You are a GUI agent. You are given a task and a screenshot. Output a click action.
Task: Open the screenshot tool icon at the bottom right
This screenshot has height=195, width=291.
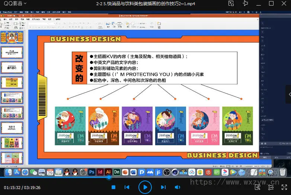tap(257, 187)
